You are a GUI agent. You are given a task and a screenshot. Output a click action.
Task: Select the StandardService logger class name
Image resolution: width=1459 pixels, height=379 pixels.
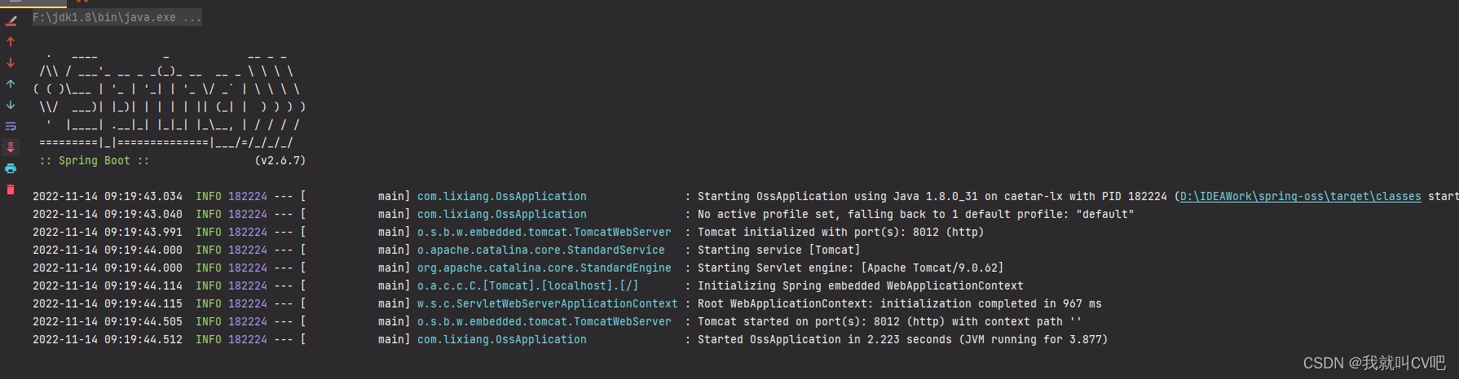tap(540, 250)
